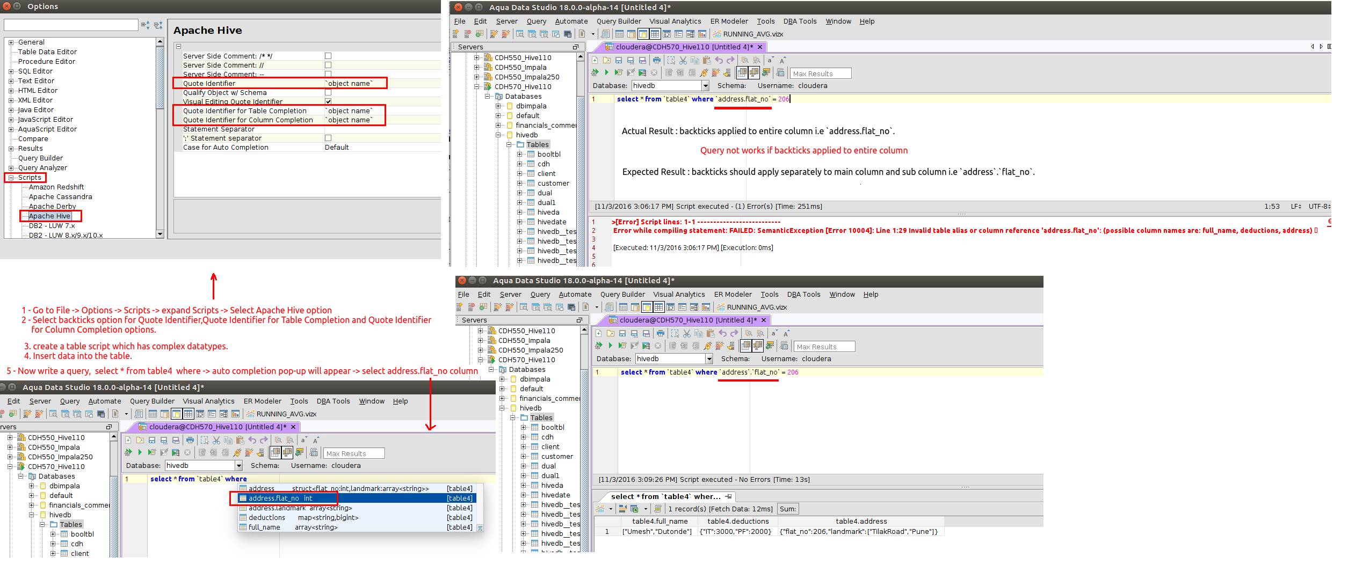Uncheck Visual Editing Quote Identifier checkbox
Viewport: 1348px width, 572px height.
pos(328,101)
